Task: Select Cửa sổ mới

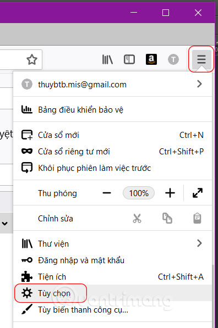Action: [112, 135]
